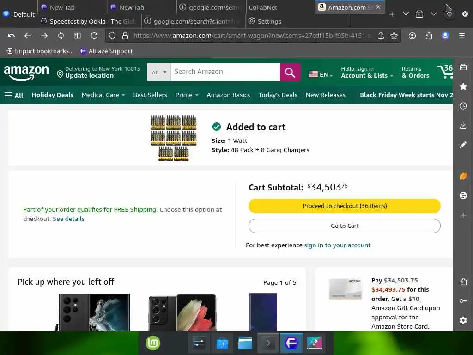Click Proceed to checkout (36 items)
This screenshot has width=473, height=355.
[345, 206]
